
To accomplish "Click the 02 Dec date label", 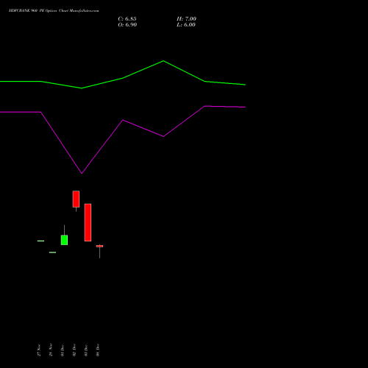I will point(74,350).
